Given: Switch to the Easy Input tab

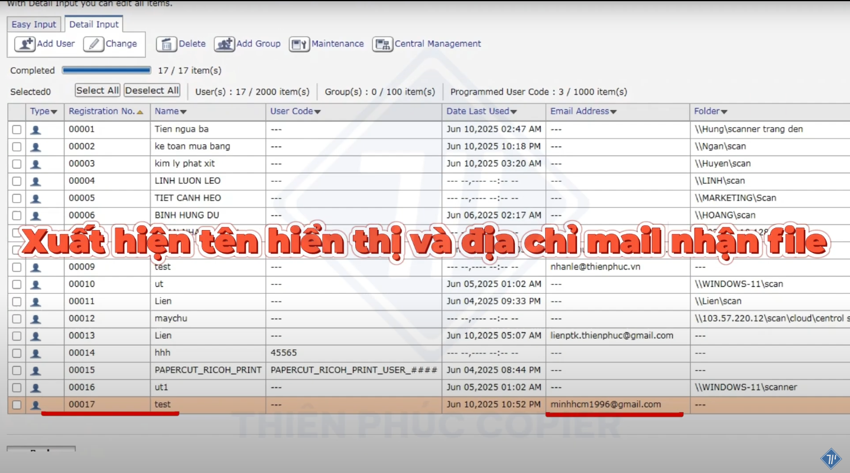Looking at the screenshot, I should (x=34, y=24).
